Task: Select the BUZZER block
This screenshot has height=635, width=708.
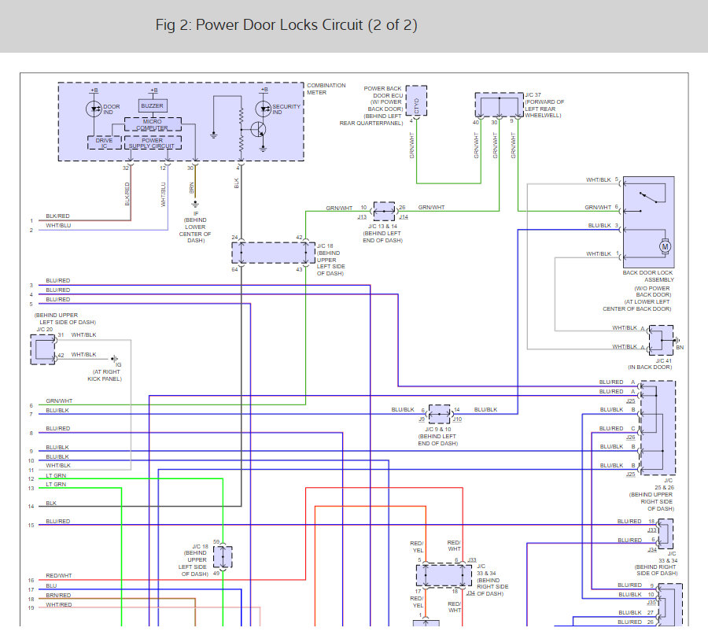Action: click(153, 105)
